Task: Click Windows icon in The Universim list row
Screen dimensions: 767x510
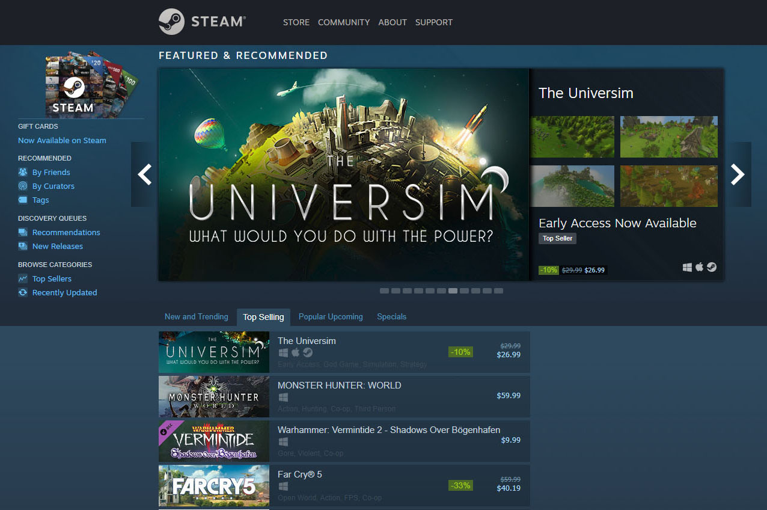Action: pyautogui.click(x=283, y=352)
